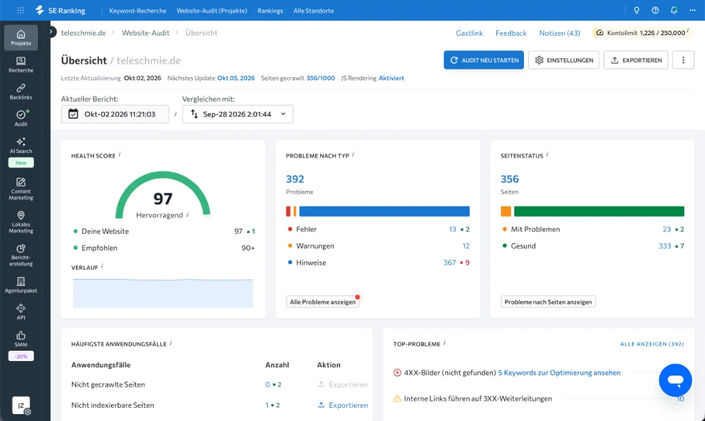The image size is (705, 421).
Task: Click the 392 Probleme count
Action: coord(295,179)
